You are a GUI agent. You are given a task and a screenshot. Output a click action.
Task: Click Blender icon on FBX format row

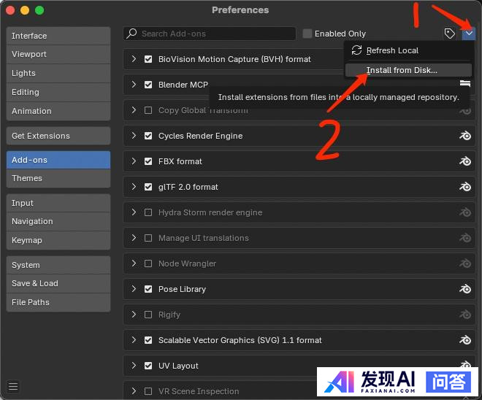coord(464,161)
